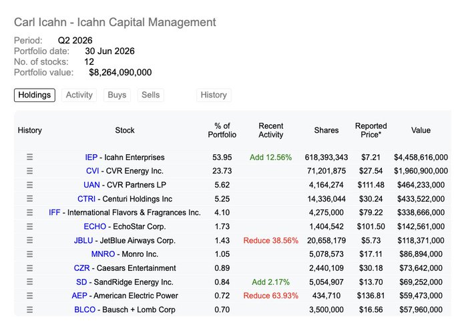The height and width of the screenshot is (323, 454).
Task: Open history icon for International Flavors row
Action: coord(29,212)
